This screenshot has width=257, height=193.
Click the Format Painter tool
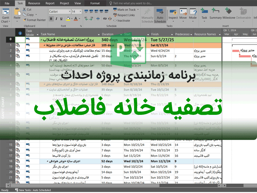point(34,20)
